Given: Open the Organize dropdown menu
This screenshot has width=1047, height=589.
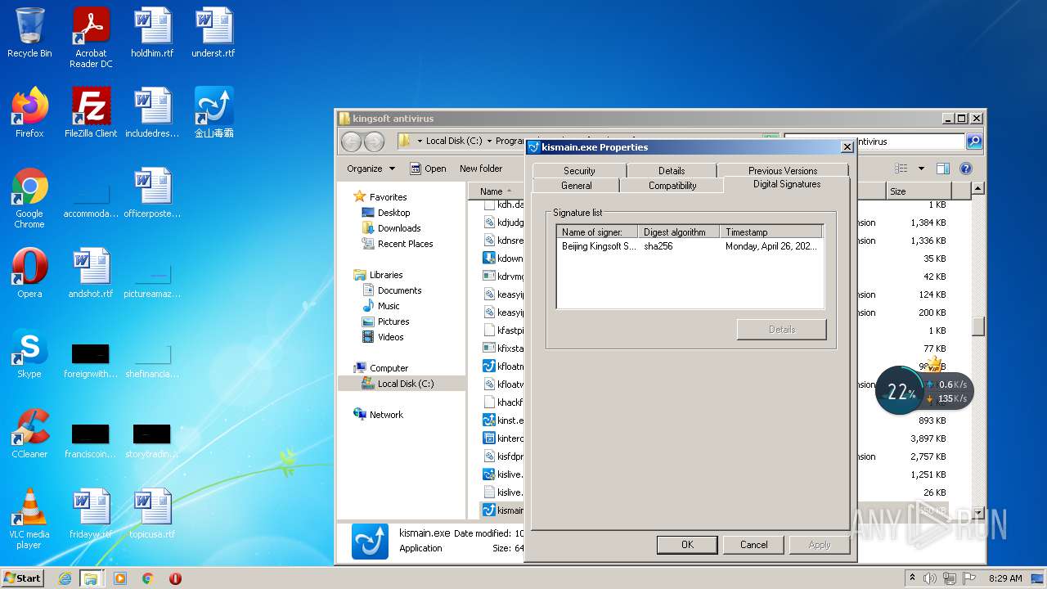Looking at the screenshot, I should coord(371,169).
